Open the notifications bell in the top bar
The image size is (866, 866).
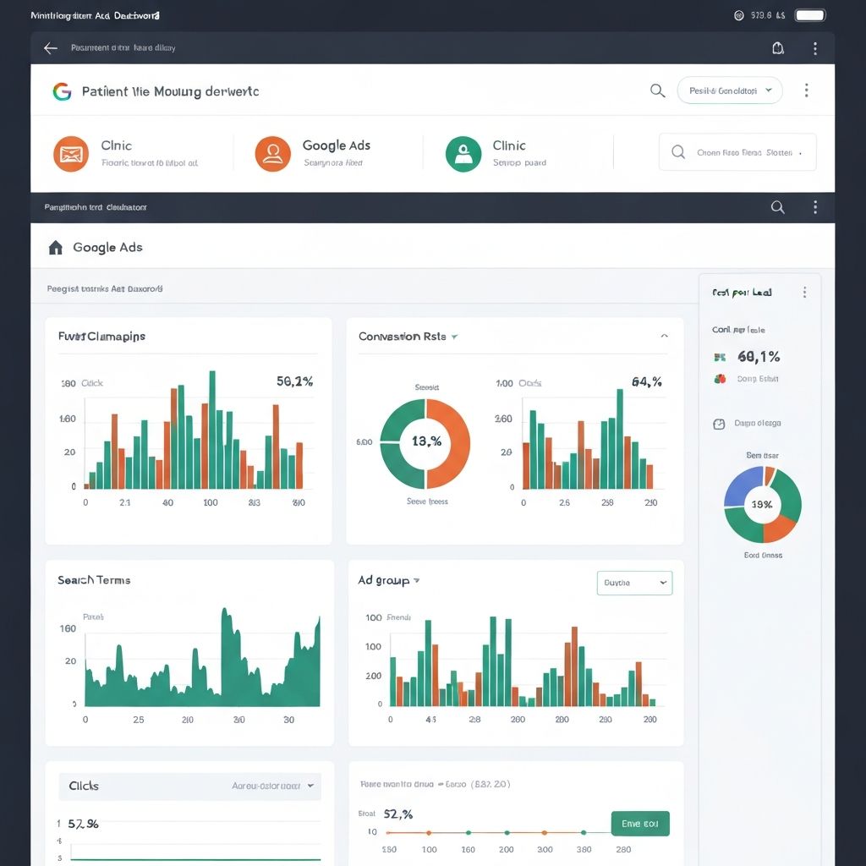[777, 48]
